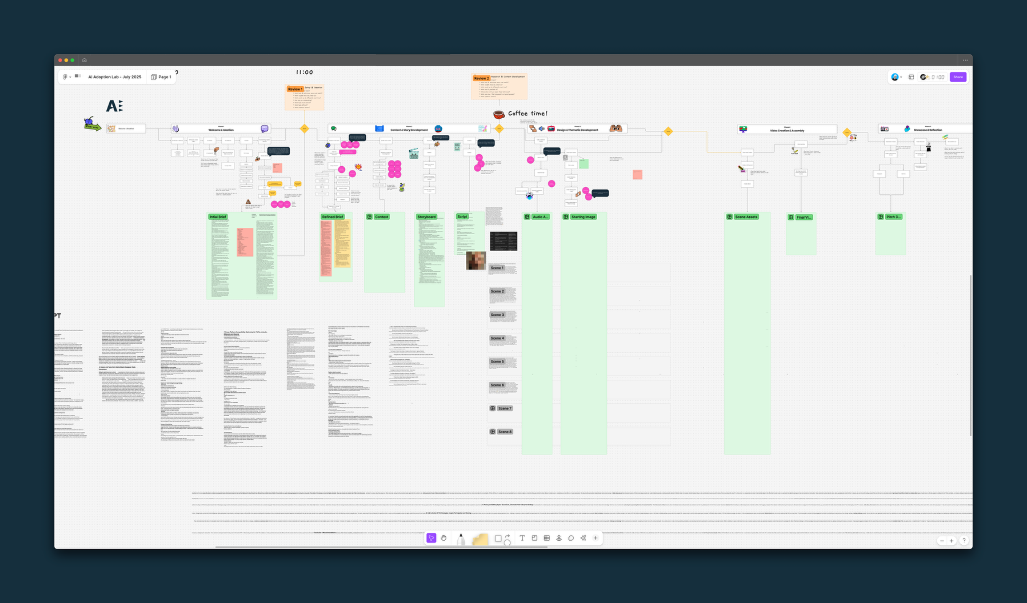Open help question mark button

(964, 541)
